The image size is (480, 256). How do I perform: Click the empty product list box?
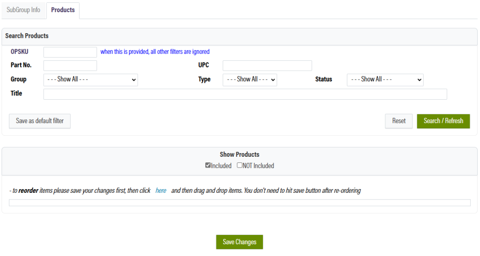click(x=240, y=203)
